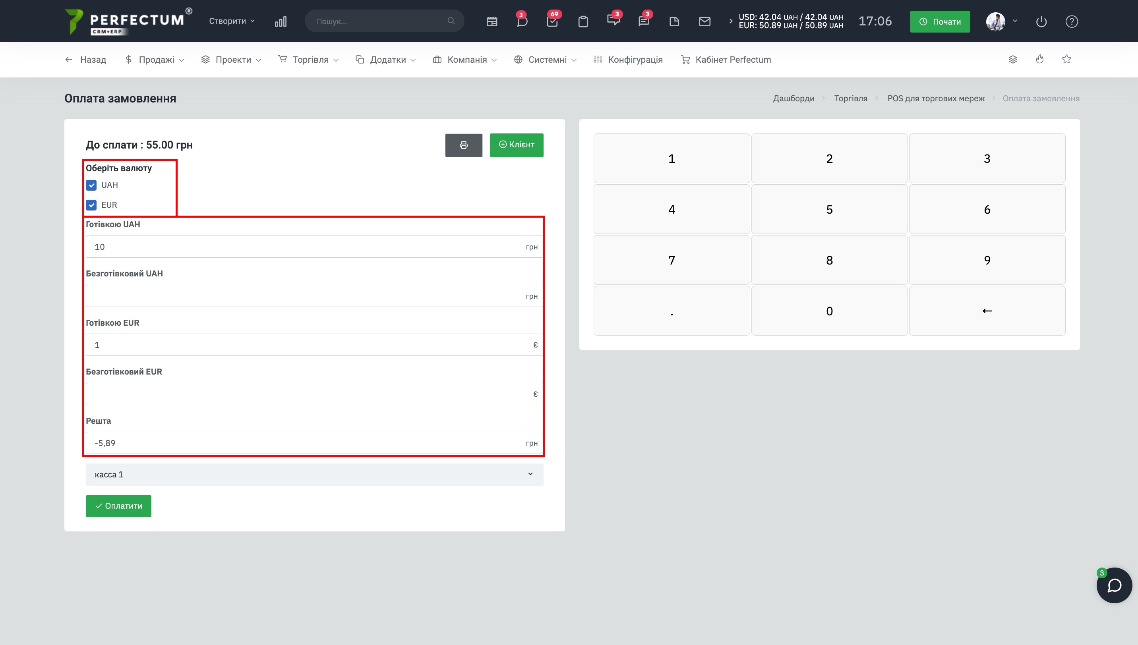Viewport: 1138px width, 645px height.
Task: Click the Клієнт button
Action: (x=516, y=145)
